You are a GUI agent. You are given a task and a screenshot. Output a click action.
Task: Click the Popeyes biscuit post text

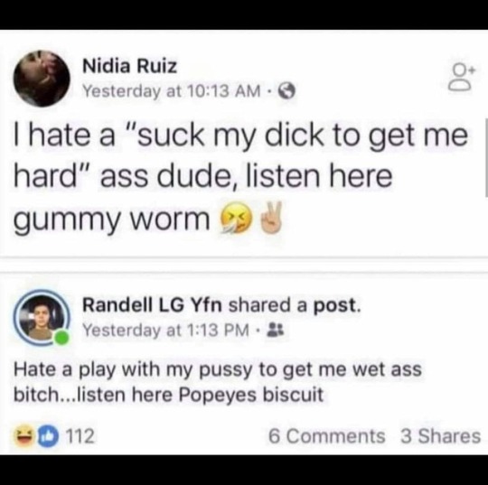pyautogui.click(x=218, y=382)
